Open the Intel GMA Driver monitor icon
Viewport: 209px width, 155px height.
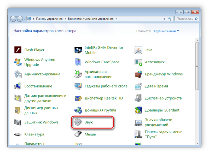(78, 50)
